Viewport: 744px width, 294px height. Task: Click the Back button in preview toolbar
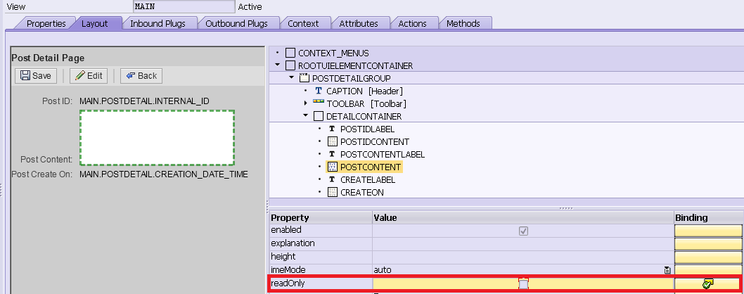(141, 76)
